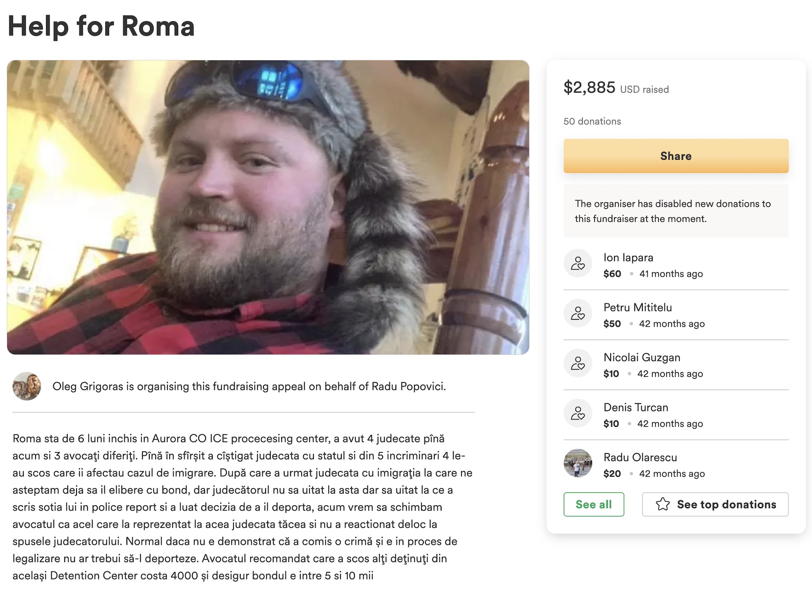Click the main fundraiser photo
The width and height of the screenshot is (812, 599).
click(268, 207)
